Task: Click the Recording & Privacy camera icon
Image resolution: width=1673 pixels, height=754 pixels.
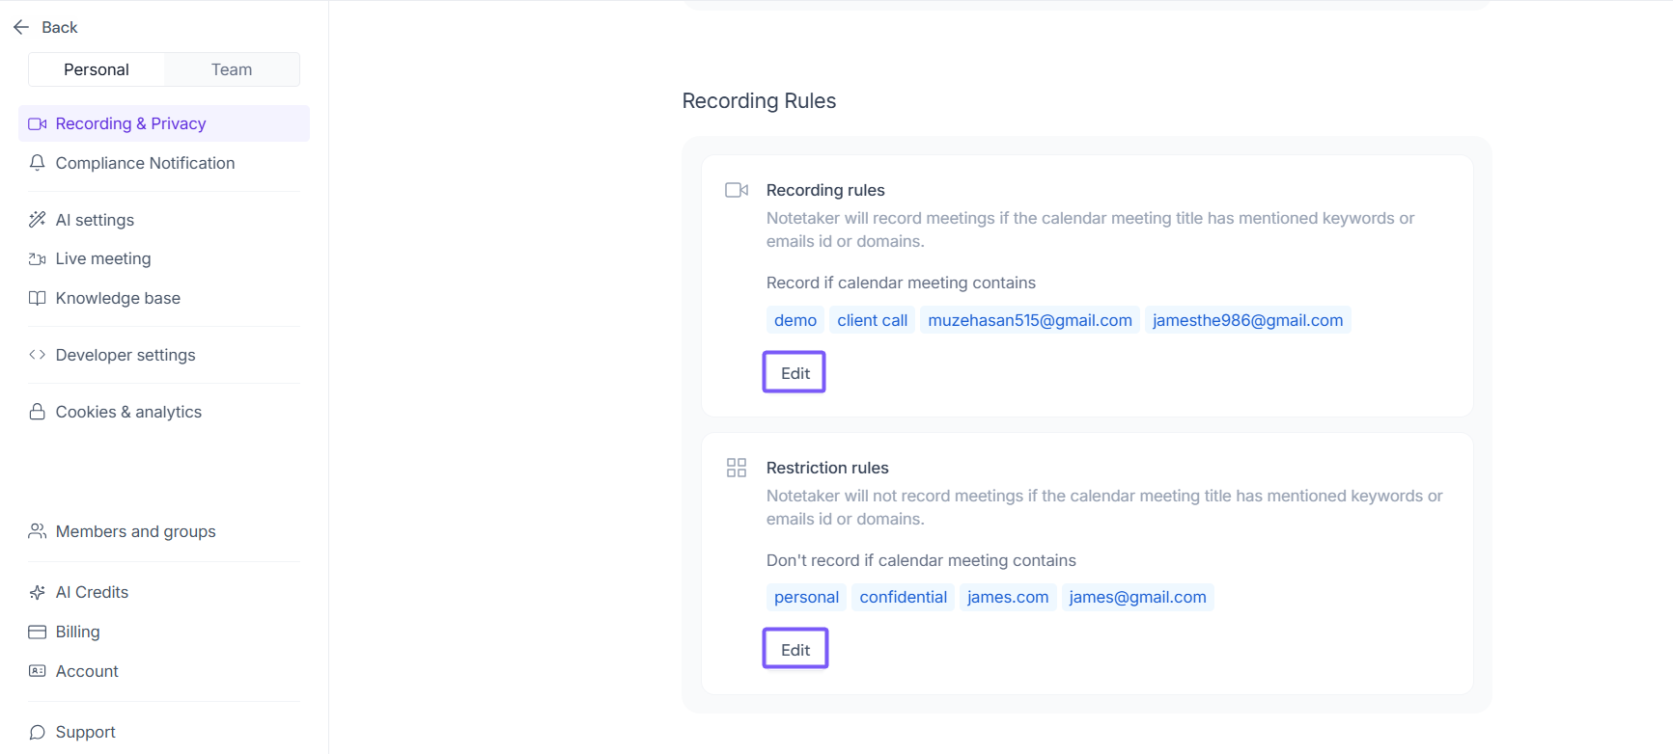Action: point(38,123)
